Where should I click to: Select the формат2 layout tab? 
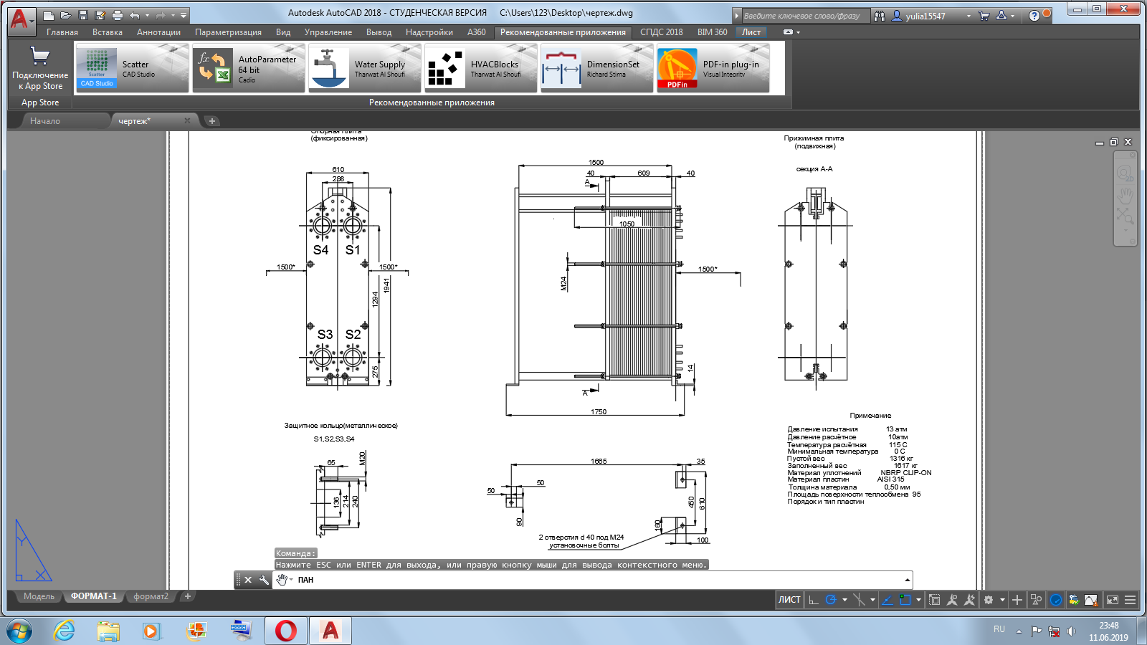coord(151,596)
